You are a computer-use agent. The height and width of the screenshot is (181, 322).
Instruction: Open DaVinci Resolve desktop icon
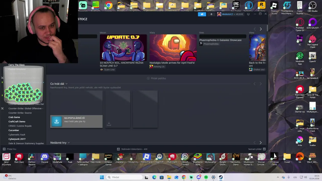32,159
